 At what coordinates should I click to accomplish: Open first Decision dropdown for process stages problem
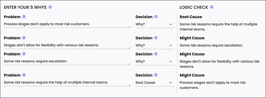point(155,24)
